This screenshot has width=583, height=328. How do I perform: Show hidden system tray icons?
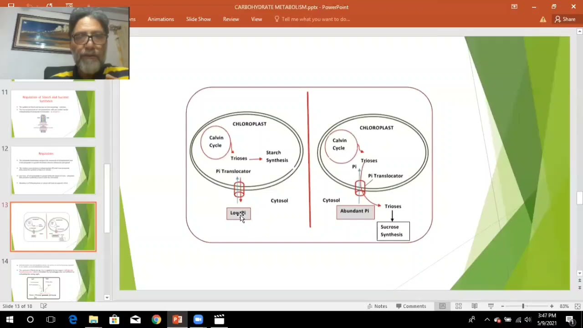pos(487,320)
